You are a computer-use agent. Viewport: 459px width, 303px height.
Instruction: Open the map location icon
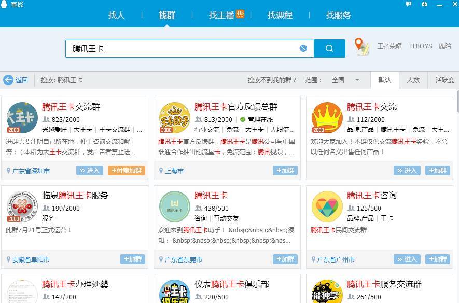click(x=362, y=47)
